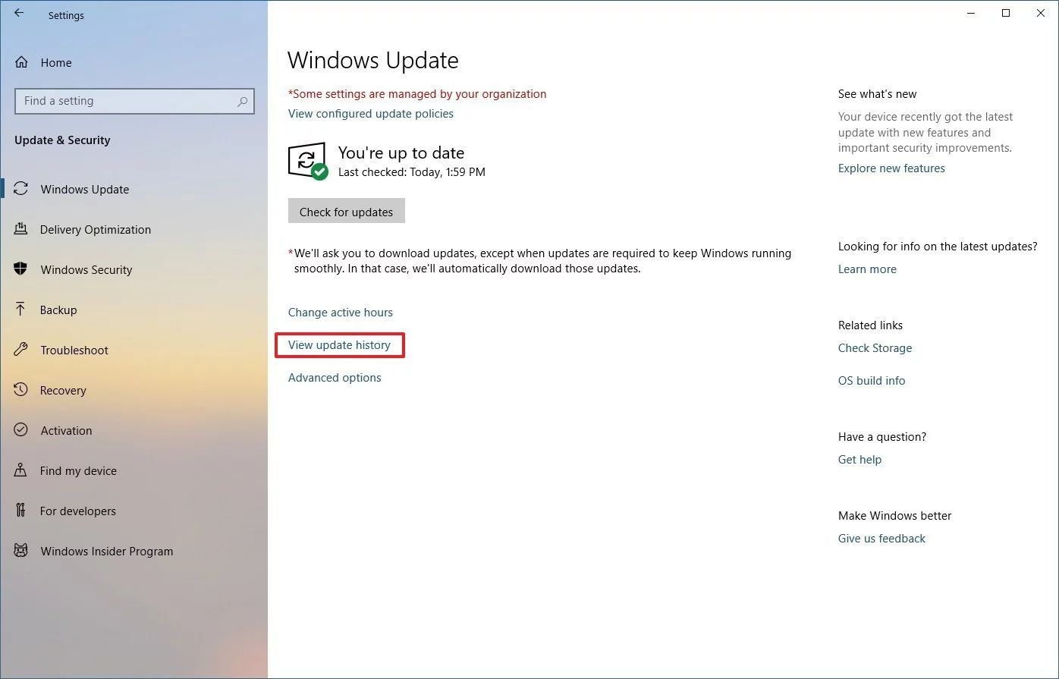Click Change active hours link
The width and height of the screenshot is (1059, 679).
coord(341,313)
